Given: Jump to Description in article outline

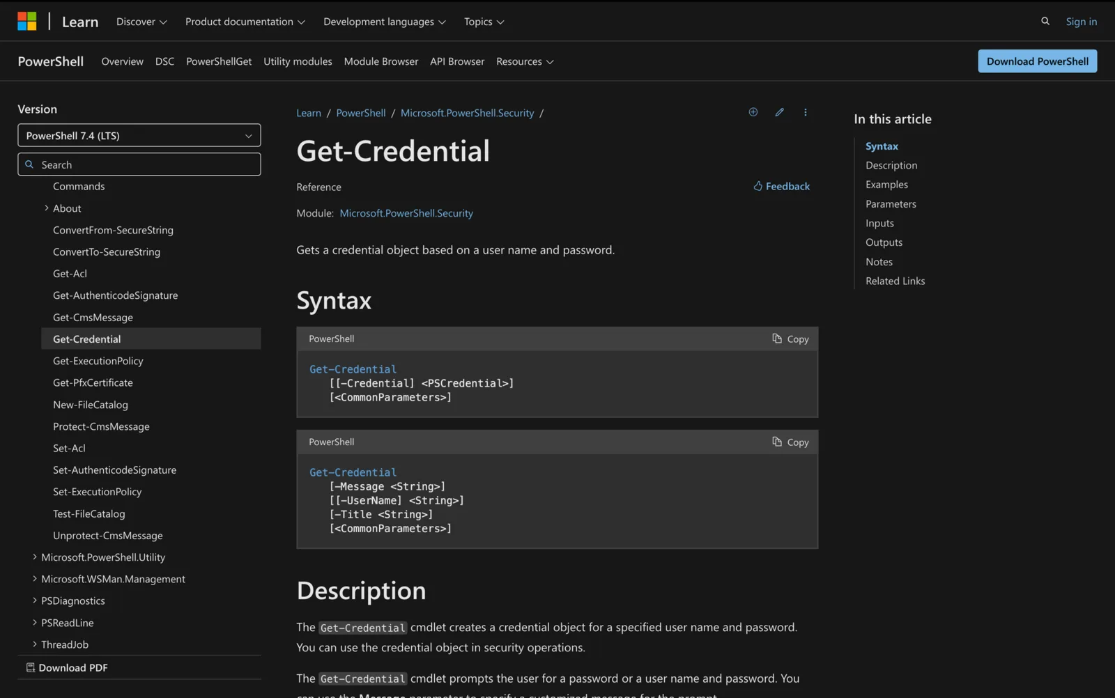Looking at the screenshot, I should click(891, 165).
